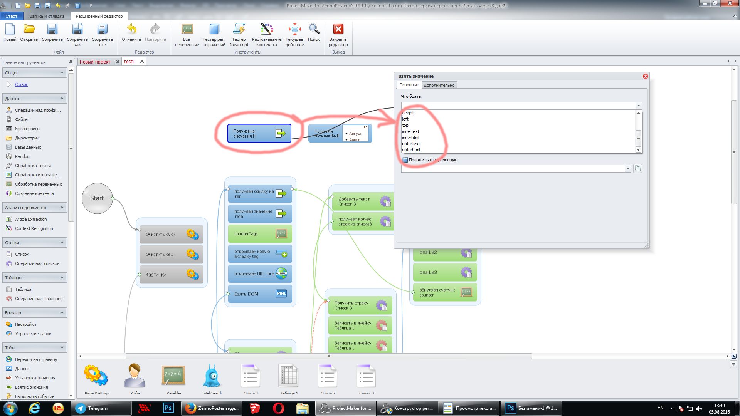Open the Поиск search tool
This screenshot has height=416, width=740.
(x=314, y=32)
